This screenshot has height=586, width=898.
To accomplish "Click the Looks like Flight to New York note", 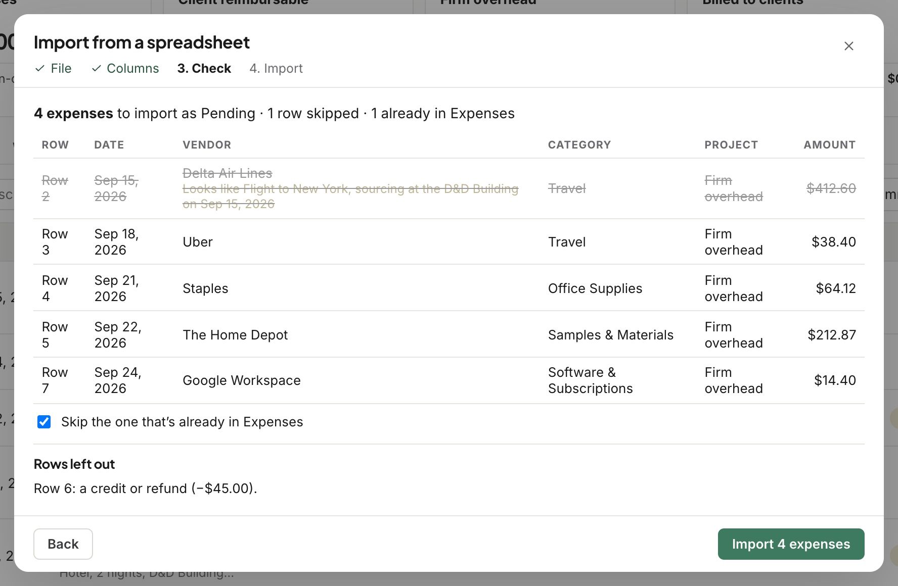I will [x=350, y=197].
